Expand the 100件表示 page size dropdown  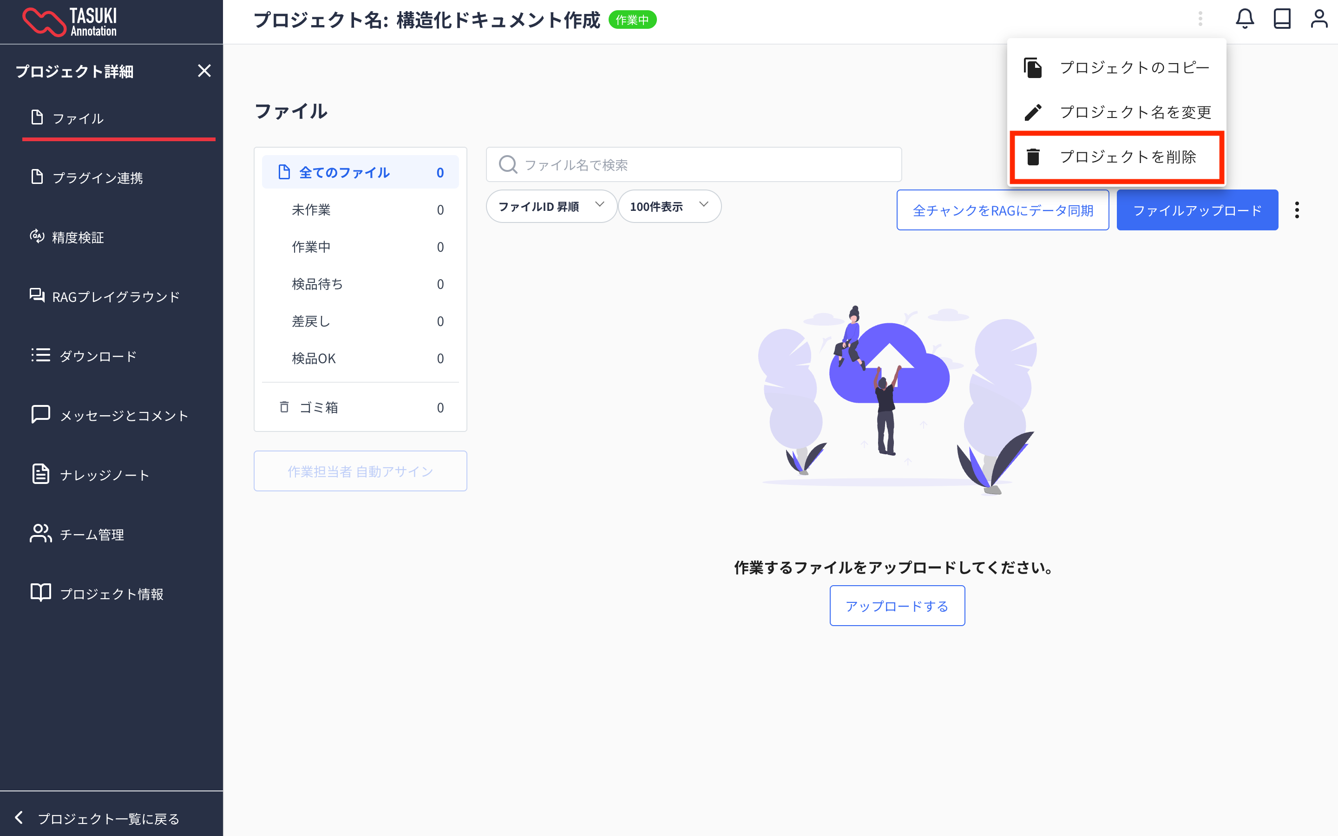pyautogui.click(x=669, y=206)
